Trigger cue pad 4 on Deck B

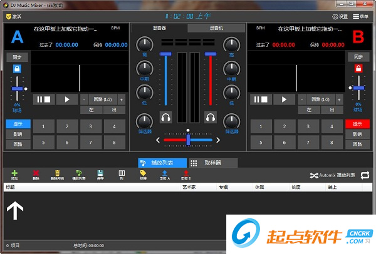332,126
